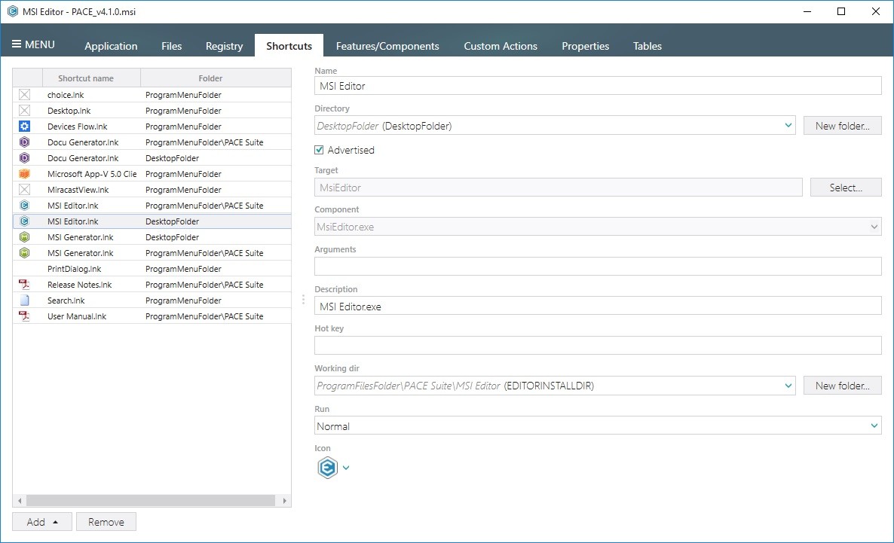Select the Devices Flow.lnk row
Image resolution: width=894 pixels, height=543 pixels.
pyautogui.click(x=152, y=127)
